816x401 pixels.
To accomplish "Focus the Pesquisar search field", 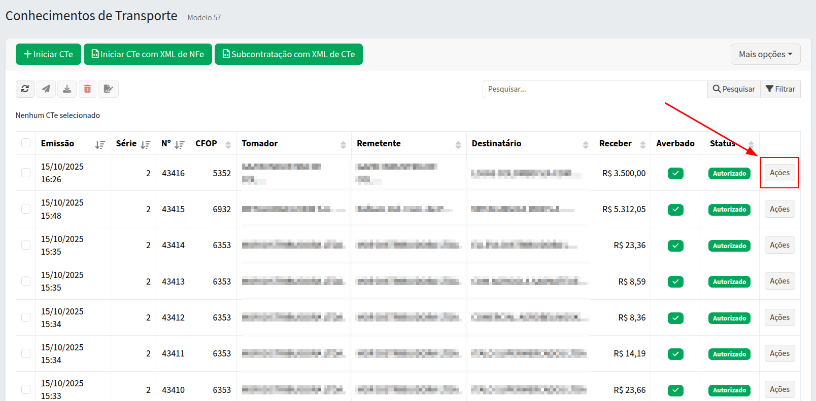I will (594, 89).
